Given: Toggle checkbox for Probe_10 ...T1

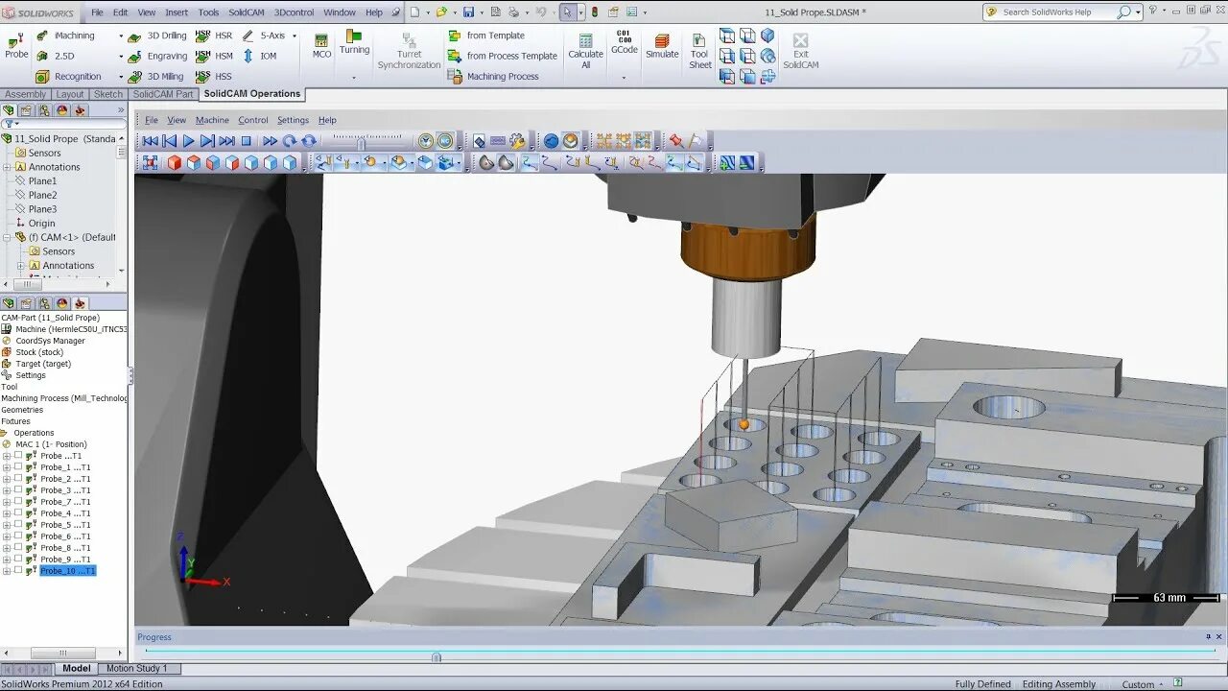Looking at the screenshot, I should pyautogui.click(x=17, y=571).
